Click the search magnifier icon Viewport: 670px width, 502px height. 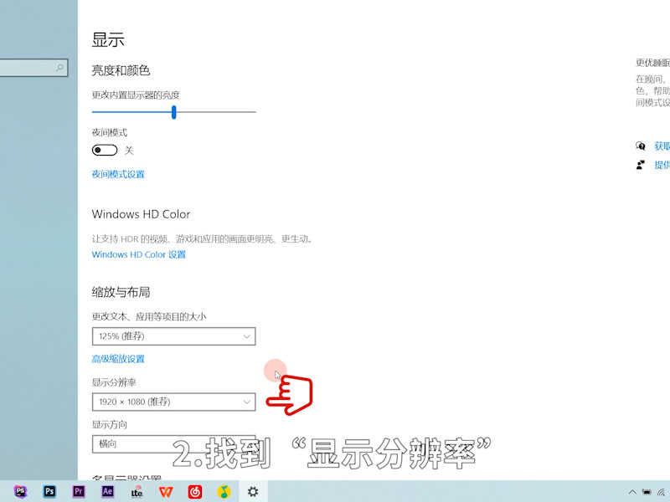[x=59, y=68]
